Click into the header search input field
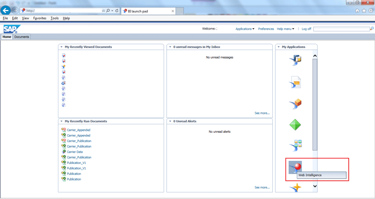This screenshot has width=375, height=199. pyautogui.click(x=341, y=29)
